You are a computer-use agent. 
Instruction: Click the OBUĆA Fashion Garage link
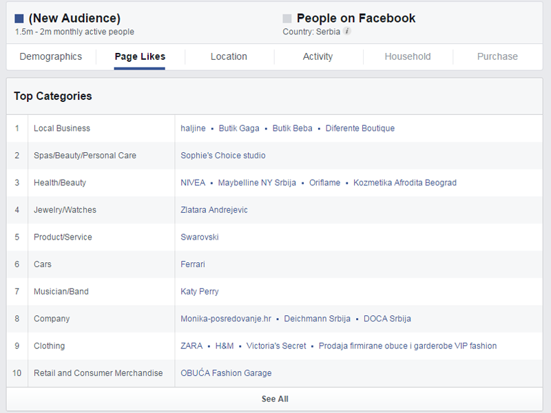point(226,373)
